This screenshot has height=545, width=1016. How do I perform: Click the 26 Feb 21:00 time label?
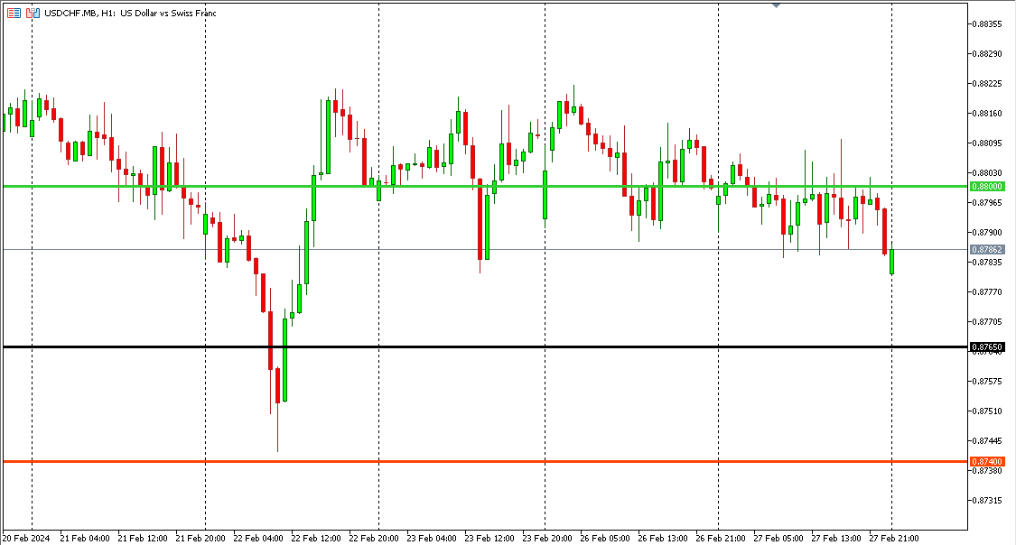pos(721,539)
